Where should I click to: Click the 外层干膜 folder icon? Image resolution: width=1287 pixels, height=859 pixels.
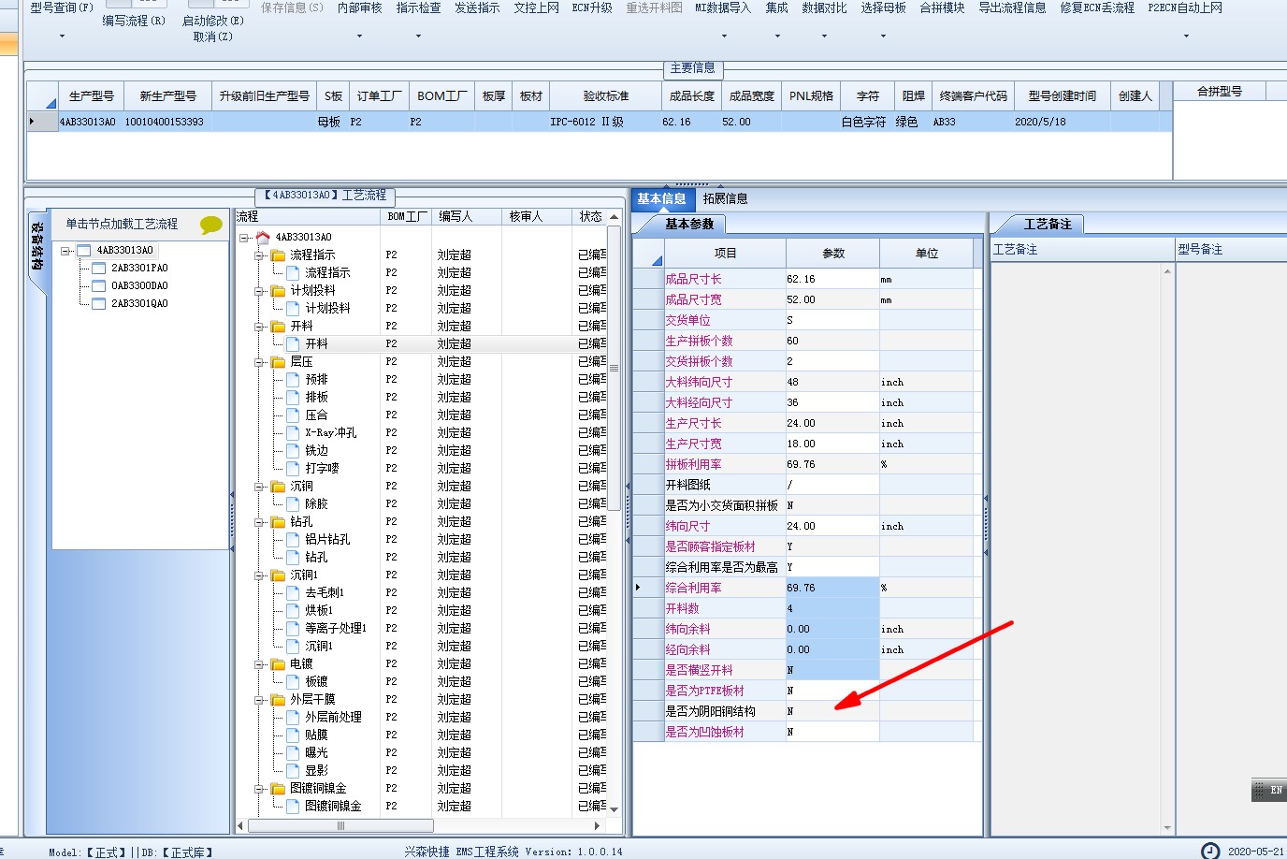(278, 699)
